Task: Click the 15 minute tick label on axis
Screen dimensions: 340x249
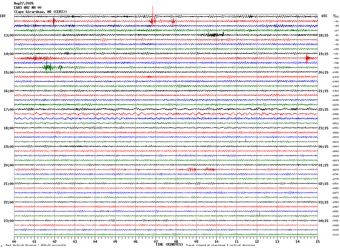Action: pyautogui.click(x=318, y=241)
